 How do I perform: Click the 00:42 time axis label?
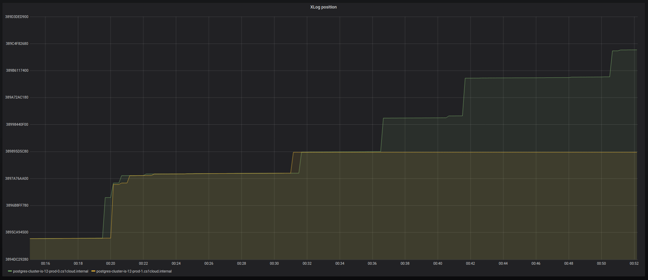pyautogui.click(x=471, y=263)
